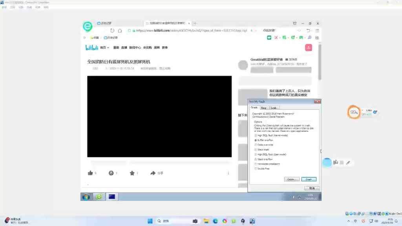Open 历史记录 bookmark in bookmarks bar
The image size is (402, 226).
click(111, 38)
